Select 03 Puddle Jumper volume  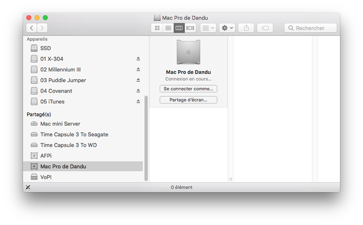(x=83, y=80)
